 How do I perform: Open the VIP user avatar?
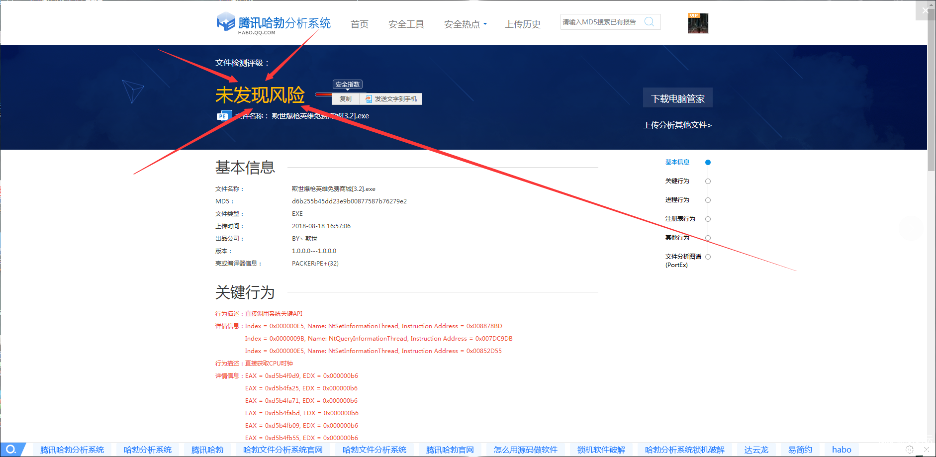pyautogui.click(x=698, y=23)
